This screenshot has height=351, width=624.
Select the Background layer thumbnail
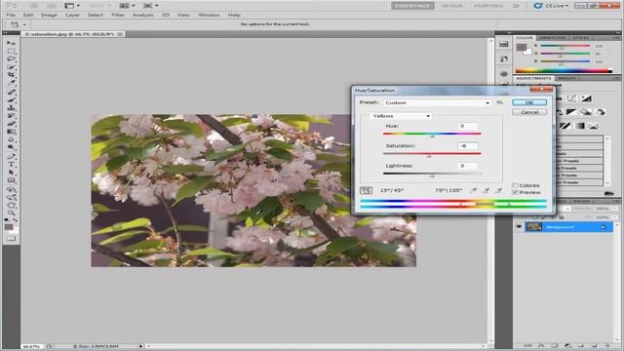click(x=533, y=227)
